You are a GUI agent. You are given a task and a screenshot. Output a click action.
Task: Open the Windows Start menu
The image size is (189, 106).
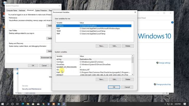pyautogui.click(x=2, y=104)
